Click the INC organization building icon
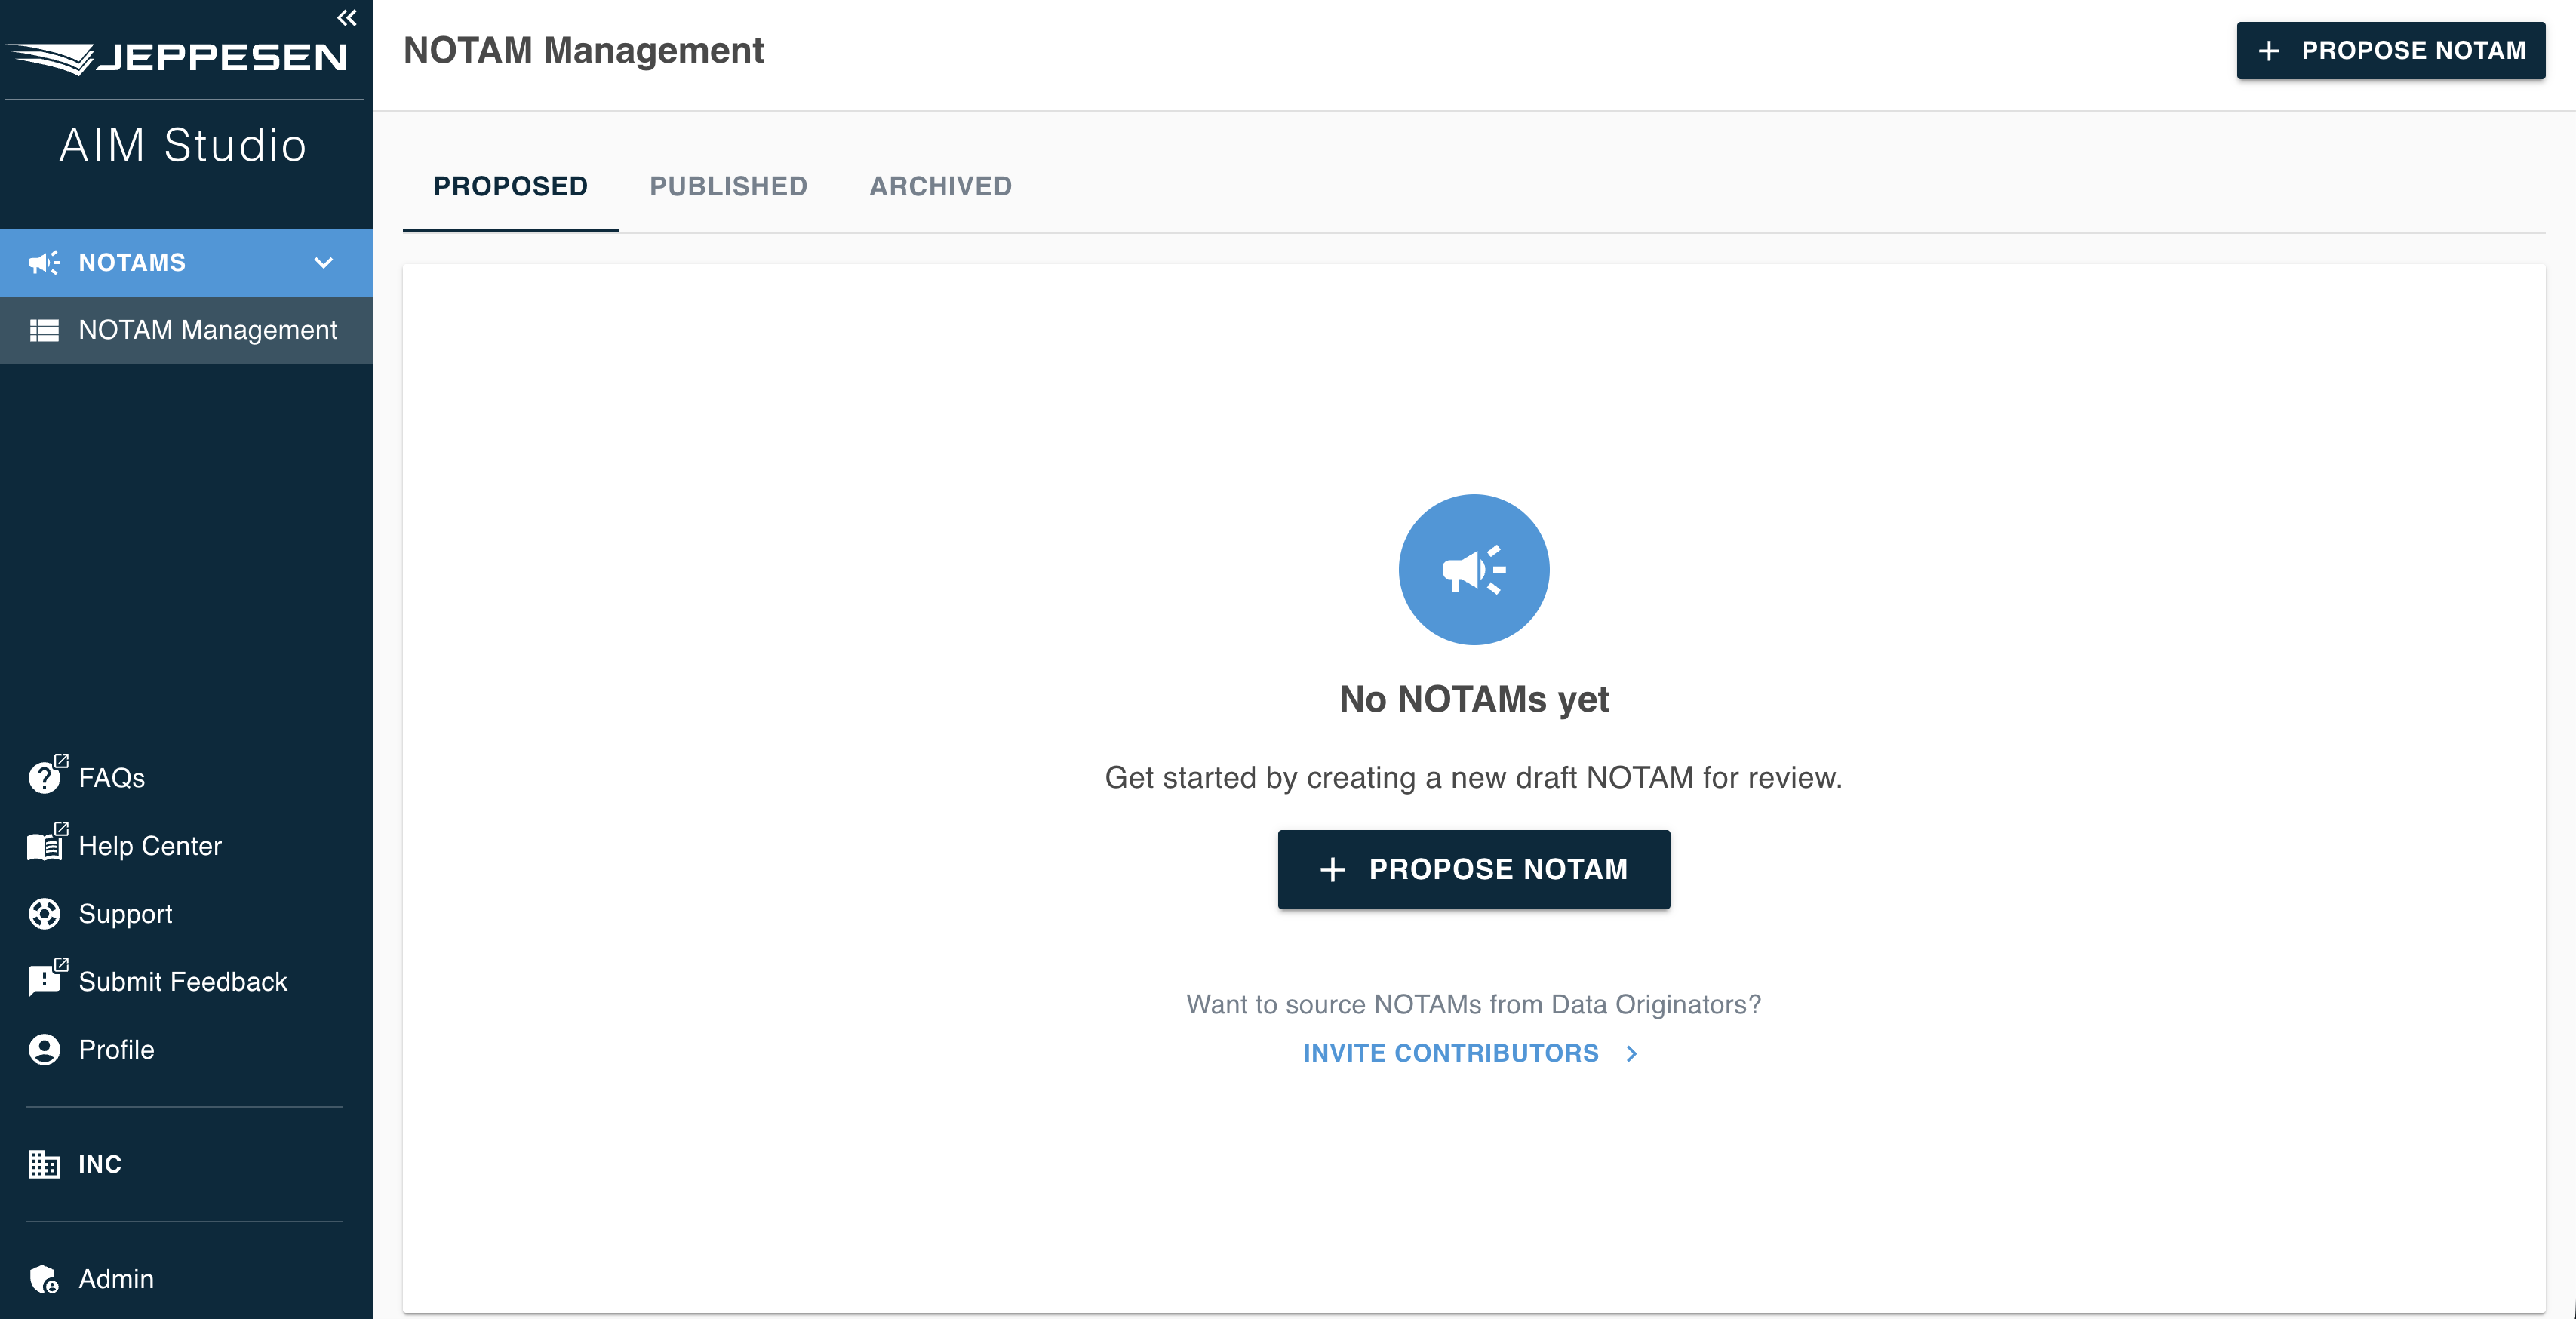The width and height of the screenshot is (2576, 1319). 44,1164
